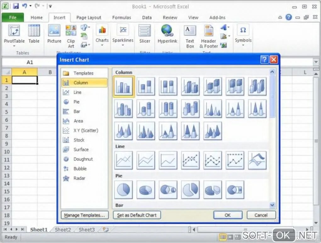Confirm with OK button

point(228,215)
